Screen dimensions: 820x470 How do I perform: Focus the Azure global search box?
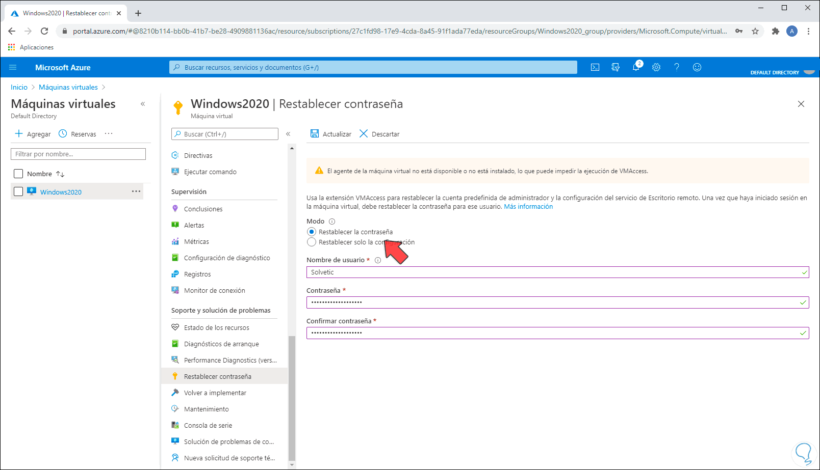373,67
